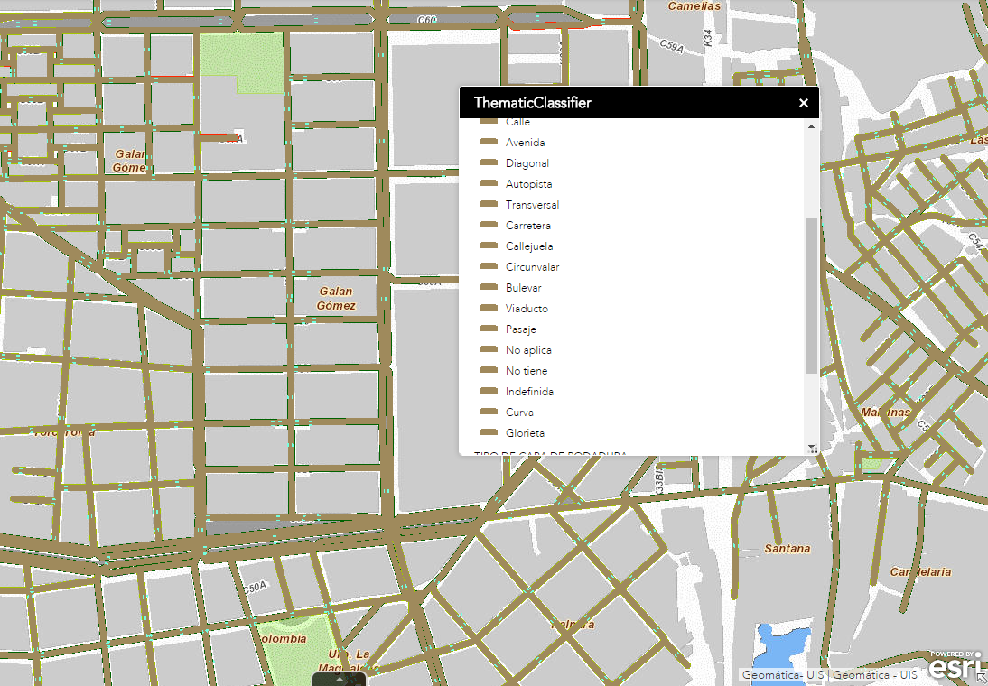Select the Curva legend entry text
988x686 pixels.
(x=519, y=413)
